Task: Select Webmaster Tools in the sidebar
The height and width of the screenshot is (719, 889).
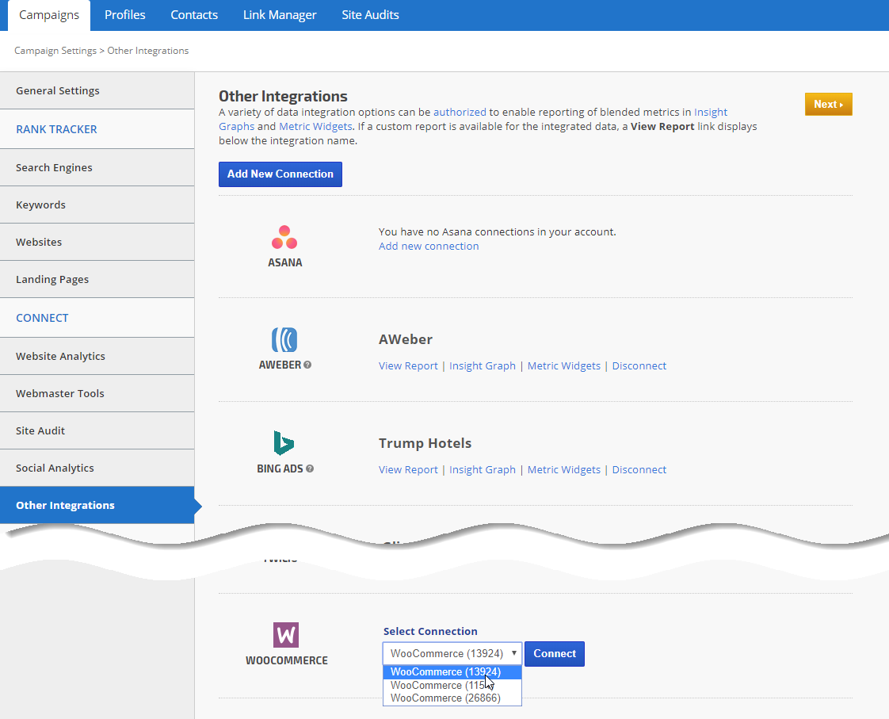Action: pyautogui.click(x=60, y=394)
